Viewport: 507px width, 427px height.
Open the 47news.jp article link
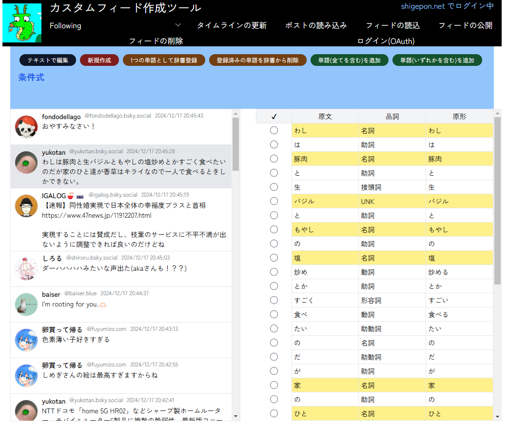(x=97, y=215)
